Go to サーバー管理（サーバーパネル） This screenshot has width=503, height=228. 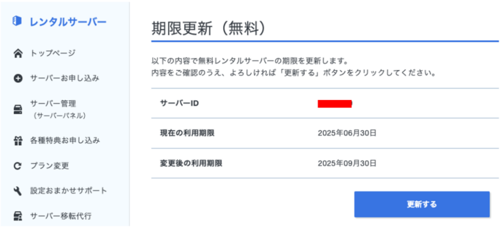(x=58, y=110)
